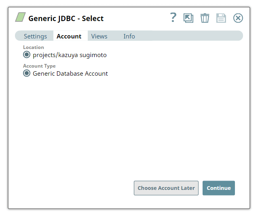Image resolution: width=260 pixels, height=217 pixels.
Task: Click the Location field label
Action: [x=34, y=47]
